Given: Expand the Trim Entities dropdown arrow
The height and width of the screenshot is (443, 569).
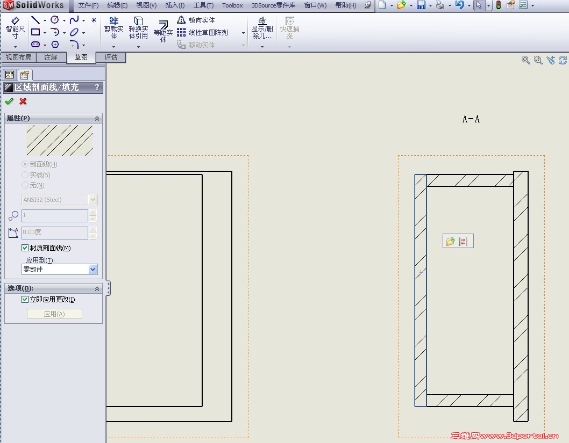Looking at the screenshot, I should coord(113,46).
